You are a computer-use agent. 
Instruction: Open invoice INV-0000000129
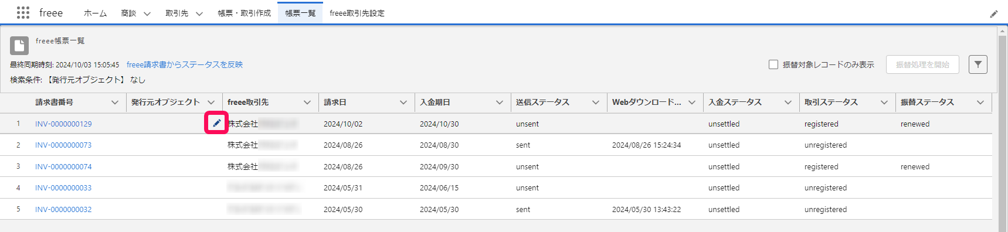point(63,124)
